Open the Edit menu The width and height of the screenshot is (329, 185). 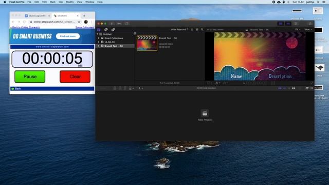(x=36, y=2)
